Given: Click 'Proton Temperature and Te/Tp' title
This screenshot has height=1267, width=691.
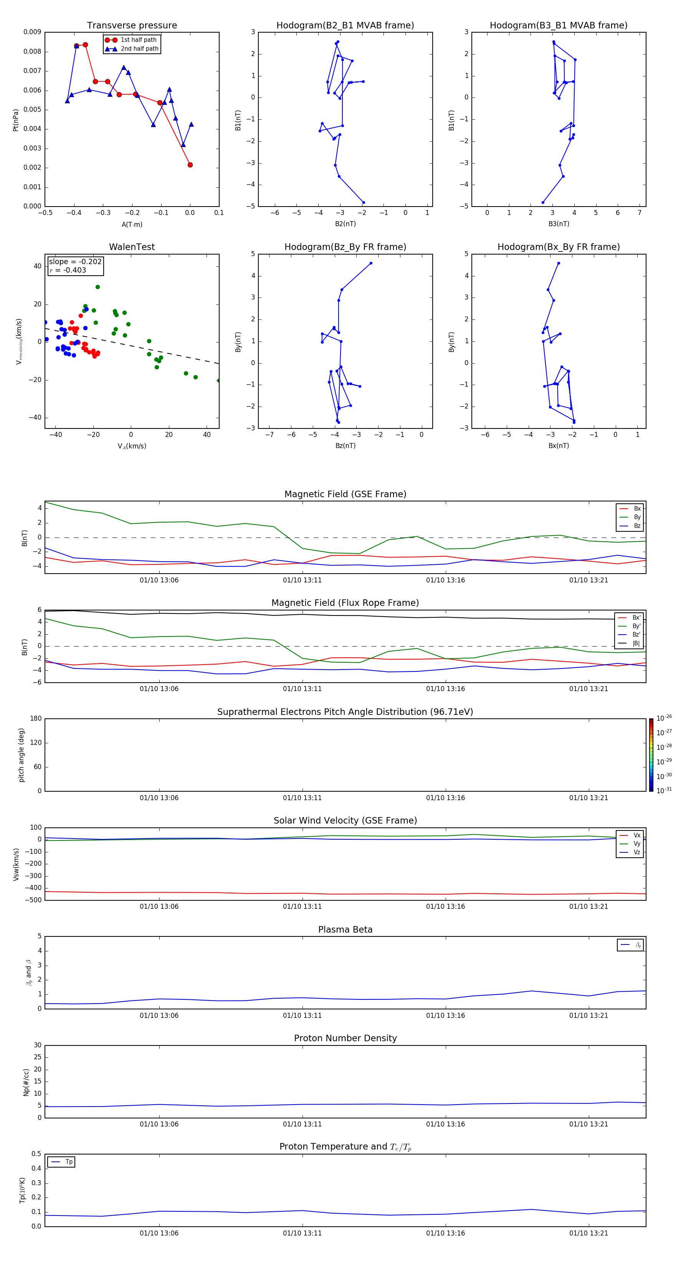Looking at the screenshot, I should click(x=345, y=1146).
